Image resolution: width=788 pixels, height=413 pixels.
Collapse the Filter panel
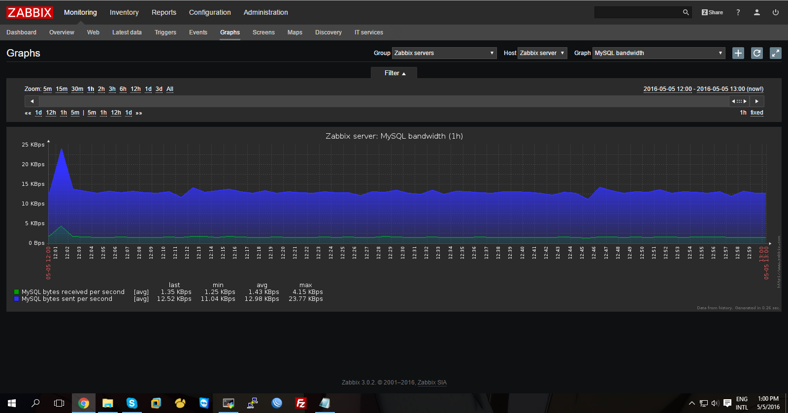coord(394,73)
